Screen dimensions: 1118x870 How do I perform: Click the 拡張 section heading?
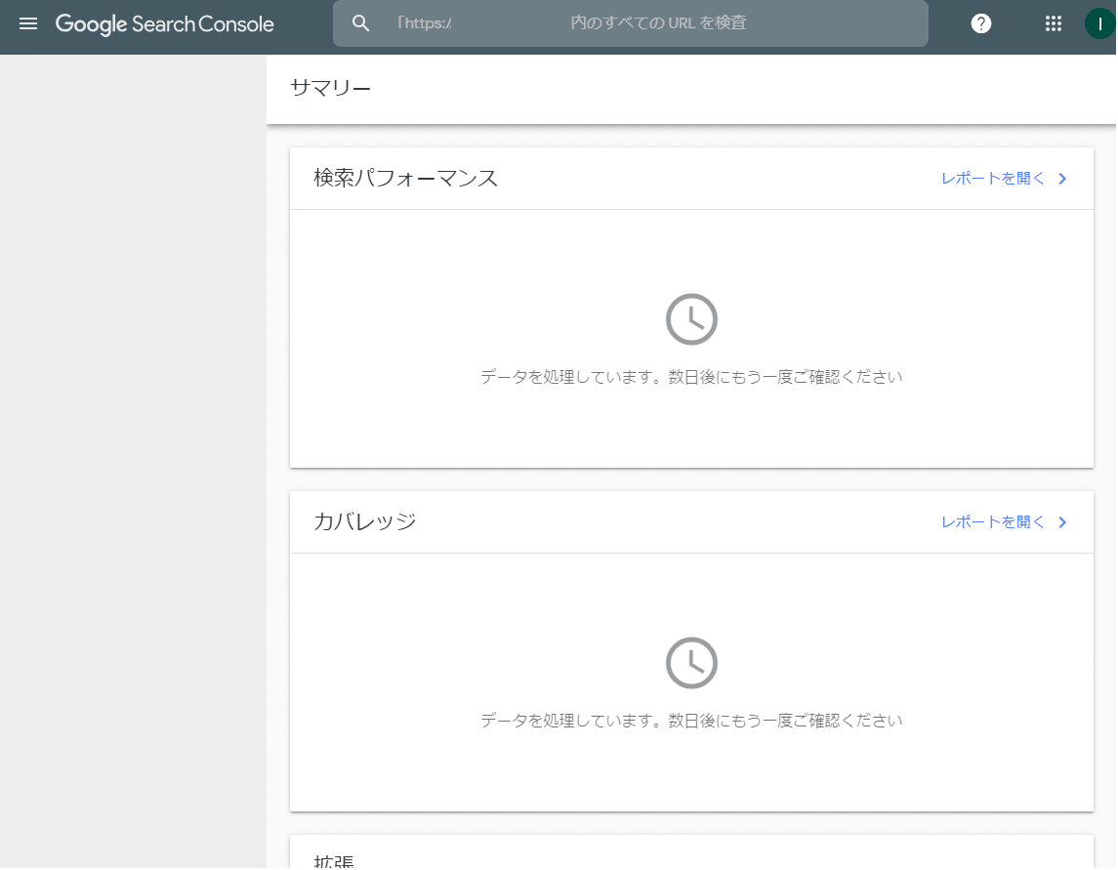point(334,861)
